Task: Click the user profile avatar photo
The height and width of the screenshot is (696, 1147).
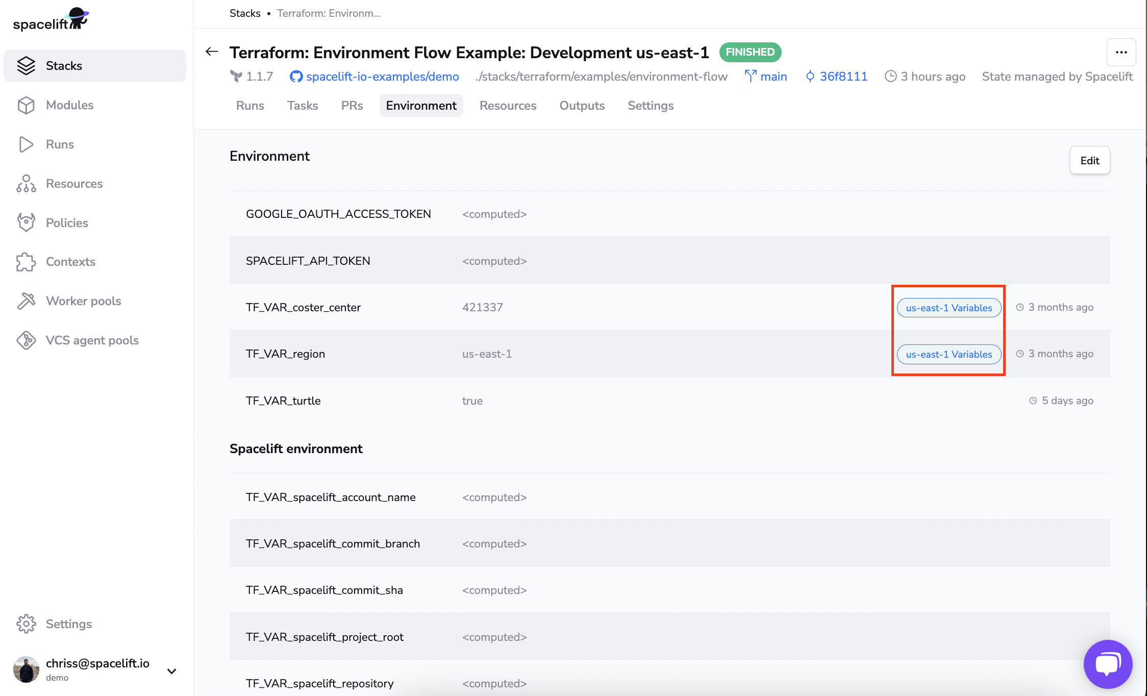Action: pyautogui.click(x=26, y=669)
